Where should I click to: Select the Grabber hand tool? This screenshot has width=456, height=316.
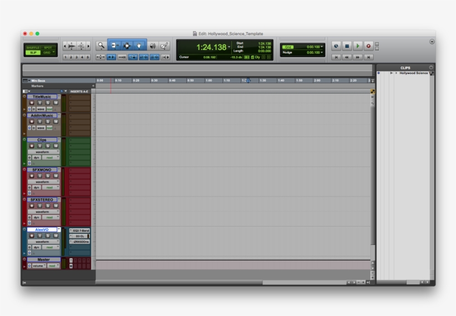pyautogui.click(x=139, y=46)
